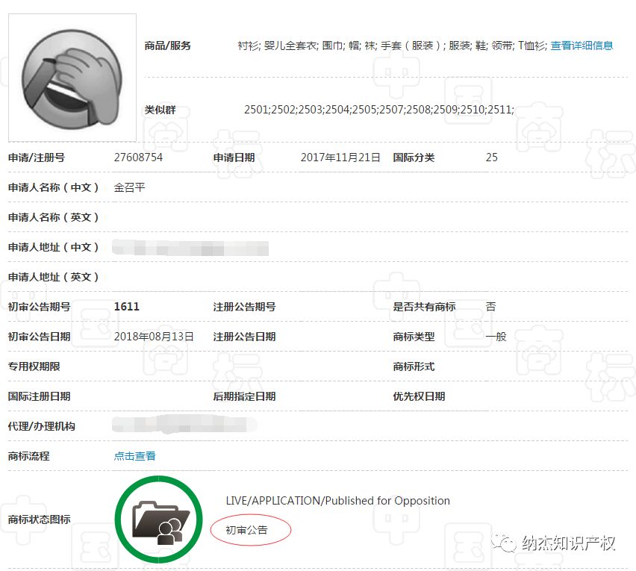Open 查看详细信息 for 商品/服务 details
636x571 pixels.
582,46
